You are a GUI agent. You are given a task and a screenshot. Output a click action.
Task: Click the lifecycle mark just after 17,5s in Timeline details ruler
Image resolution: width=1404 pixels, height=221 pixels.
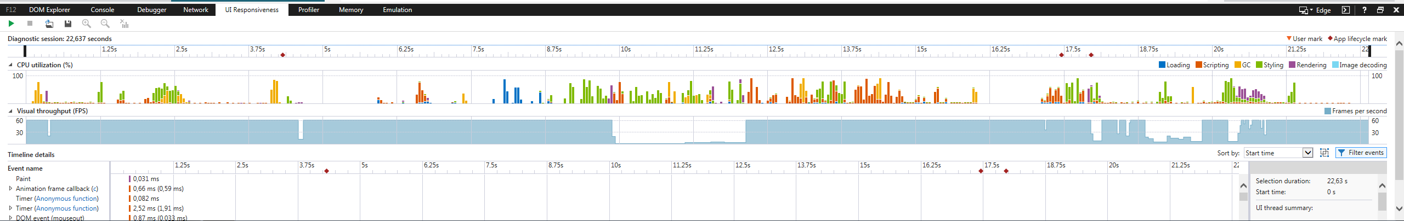[1006, 171]
